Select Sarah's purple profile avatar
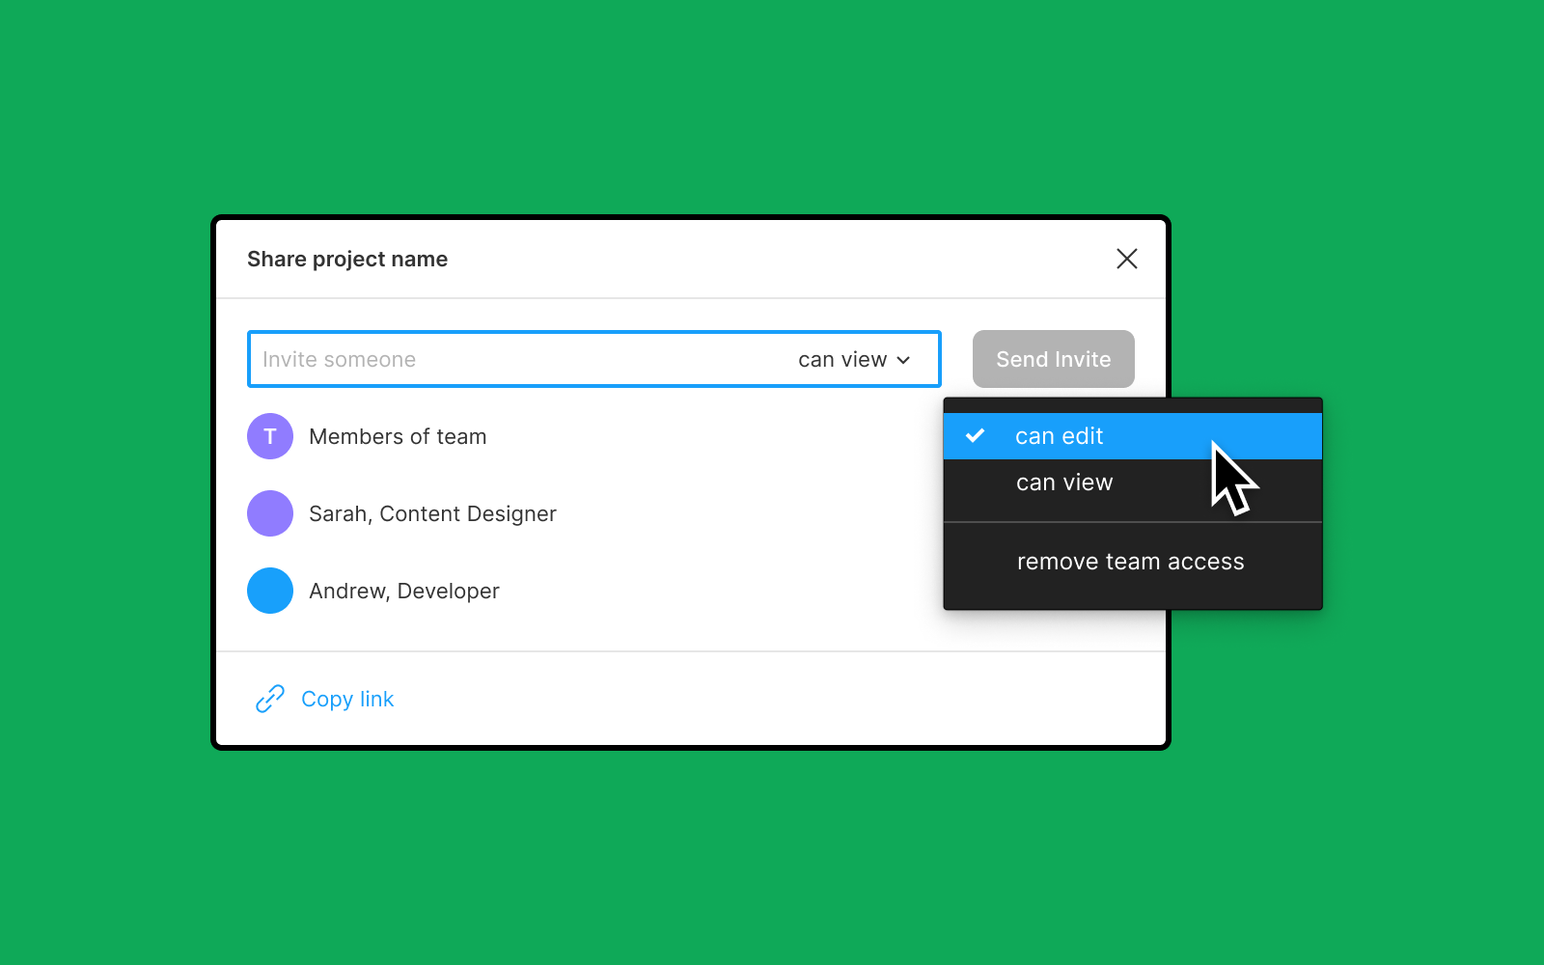Screen dimensions: 1544x965 click(269, 513)
